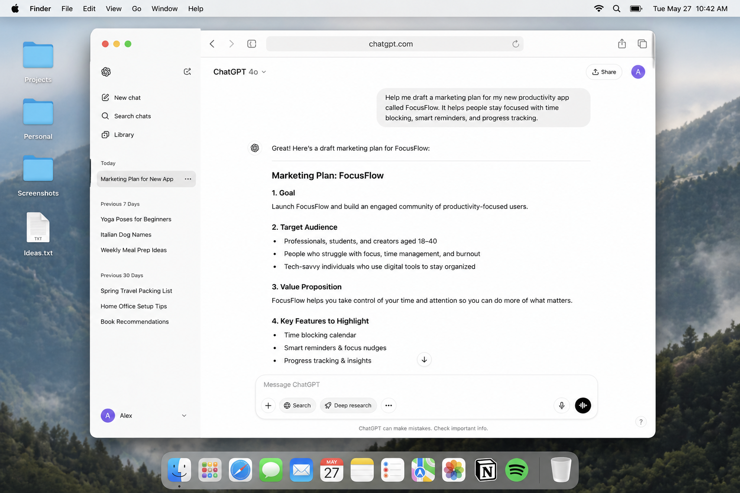The height and width of the screenshot is (493, 740).
Task: Click the toolbar icon left of address bar
Action: pos(251,44)
